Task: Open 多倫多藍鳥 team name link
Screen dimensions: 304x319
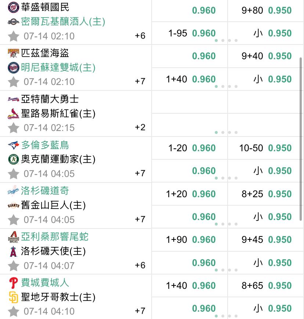Action: (x=45, y=145)
